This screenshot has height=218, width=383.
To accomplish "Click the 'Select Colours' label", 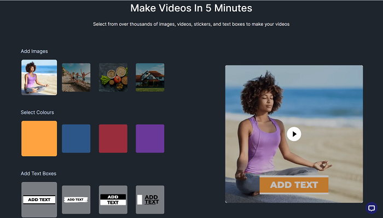I will (x=37, y=113).
